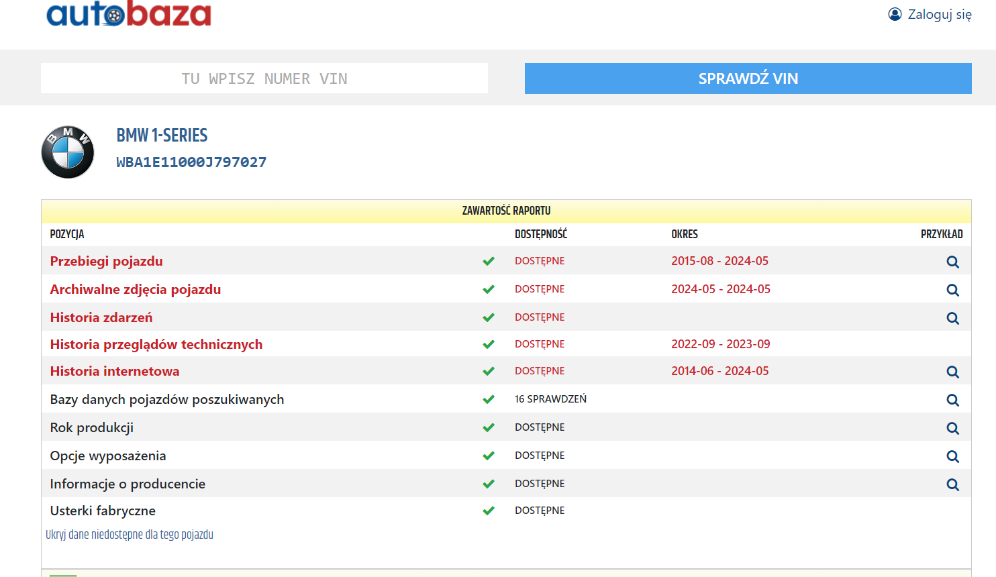The height and width of the screenshot is (577, 996).
Task: Click the BMW brand logo
Action: coord(68,152)
